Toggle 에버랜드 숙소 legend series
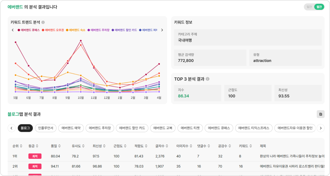Screen dimensions: 330x176 [x=76, y=30]
